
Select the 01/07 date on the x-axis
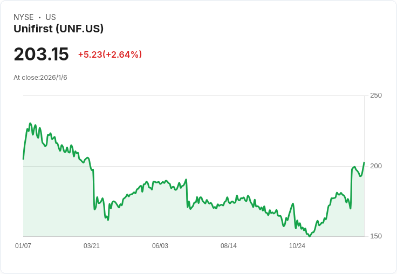tap(23, 246)
